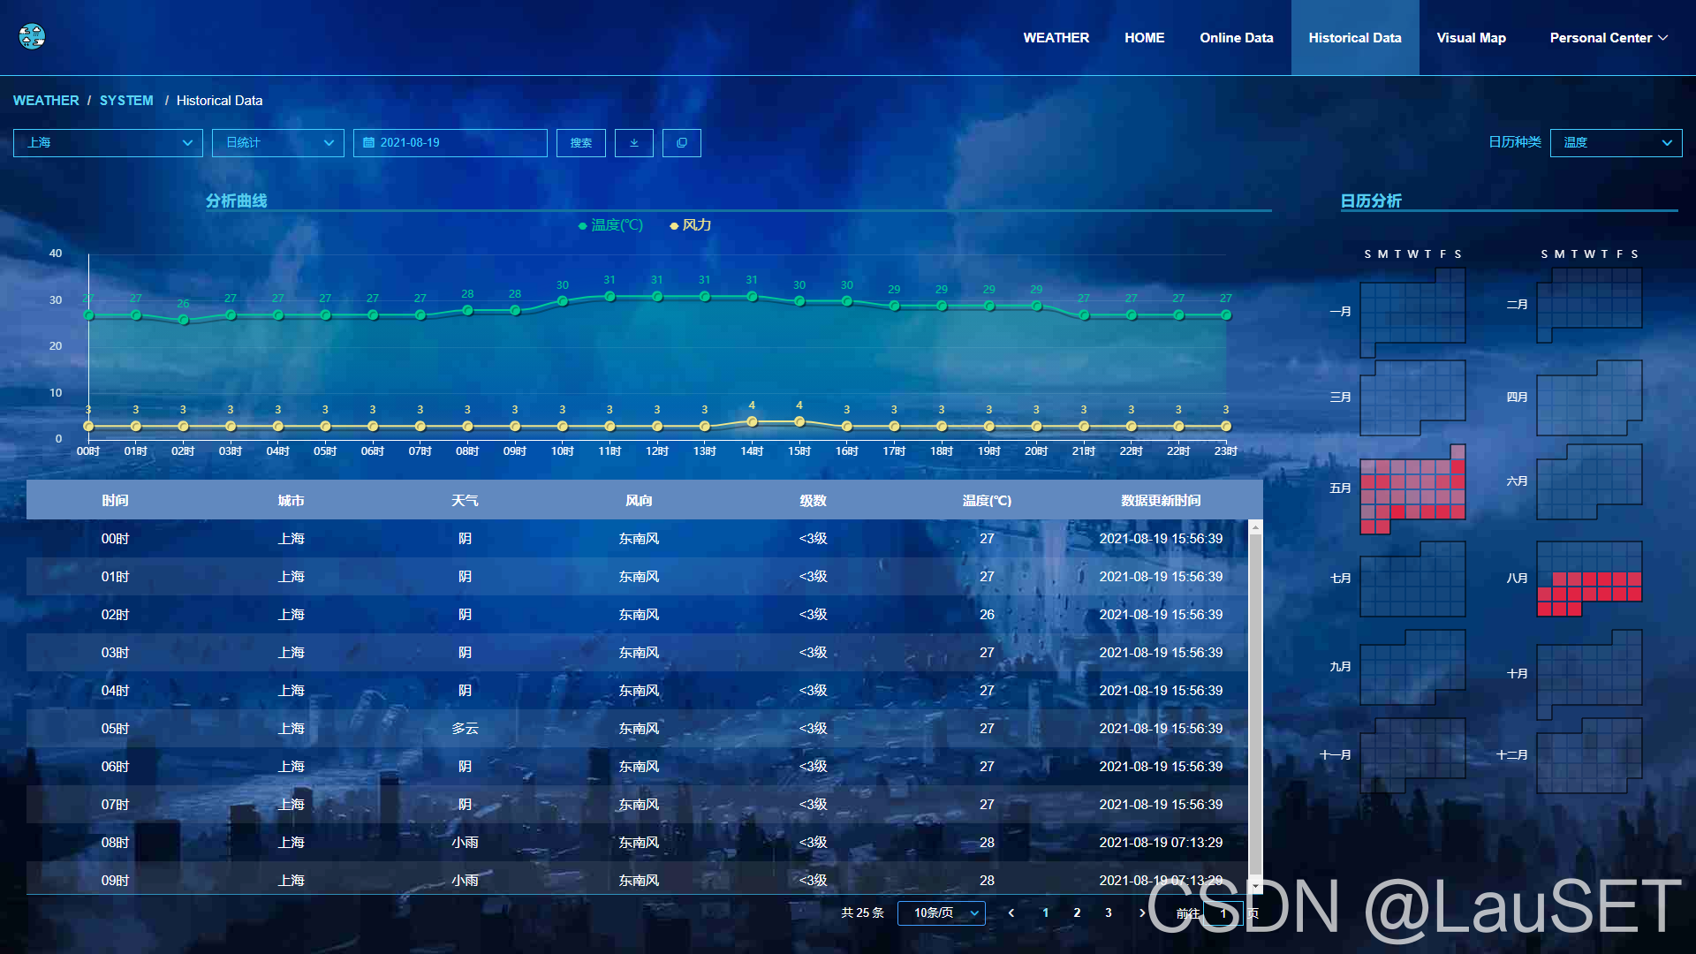Click temperature 26 in 02时 row

tap(987, 615)
